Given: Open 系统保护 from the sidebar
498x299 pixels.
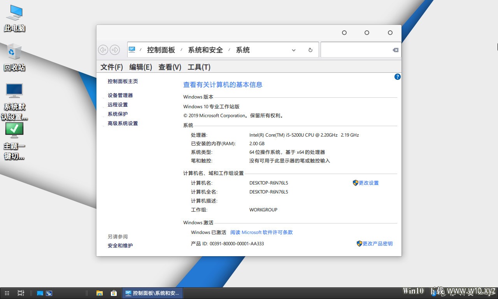Looking at the screenshot, I should [x=118, y=114].
